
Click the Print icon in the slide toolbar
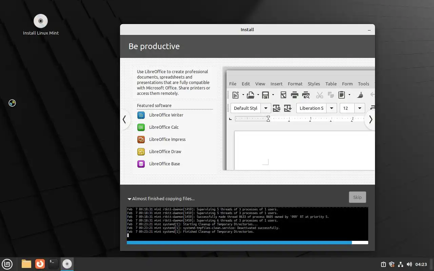[x=295, y=95]
